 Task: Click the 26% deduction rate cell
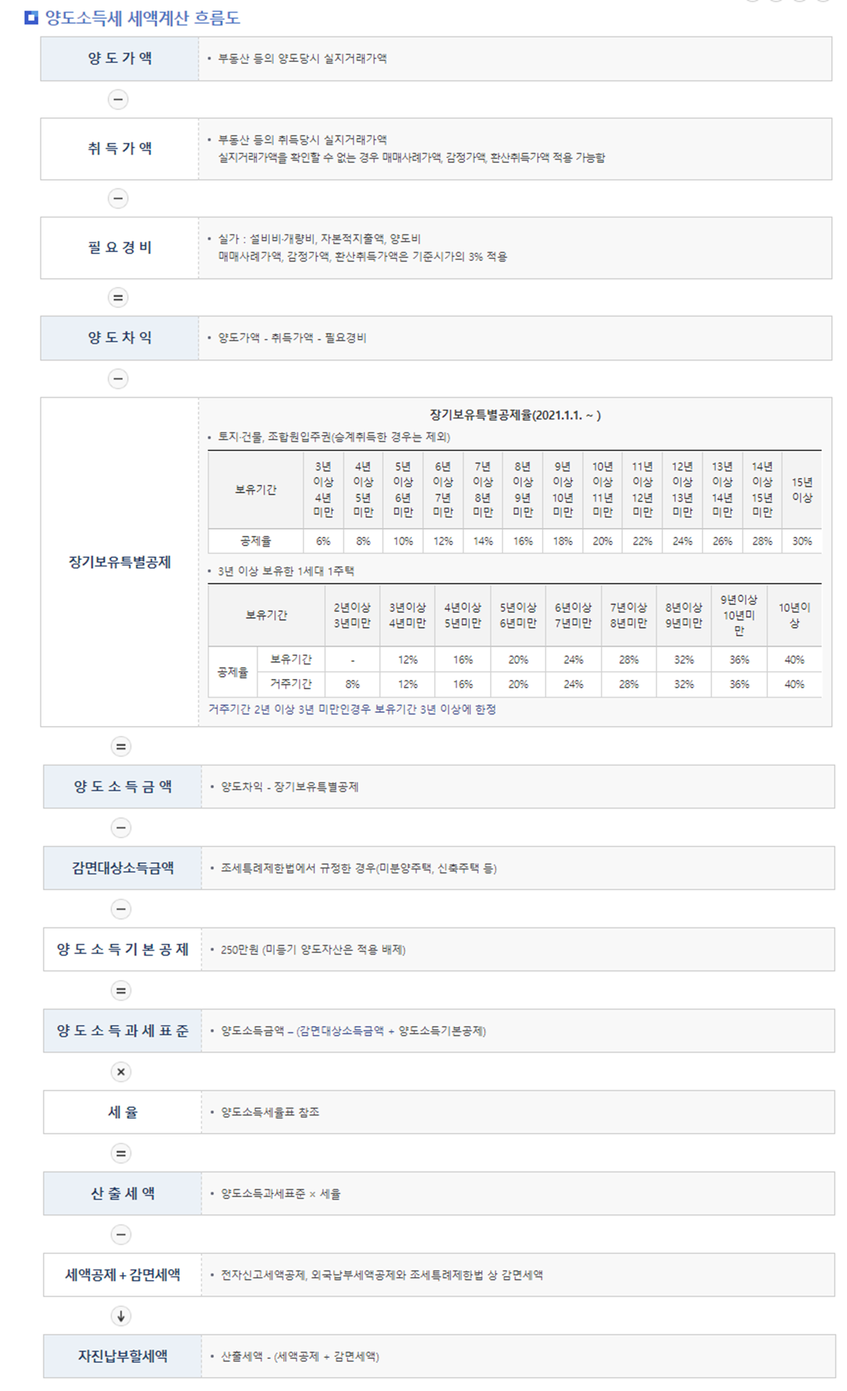coord(722,541)
